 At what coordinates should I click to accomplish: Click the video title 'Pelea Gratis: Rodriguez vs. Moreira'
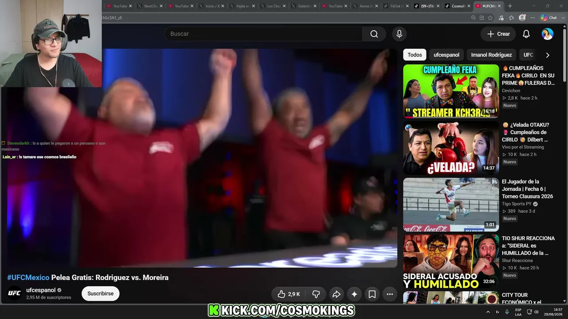[110, 278]
